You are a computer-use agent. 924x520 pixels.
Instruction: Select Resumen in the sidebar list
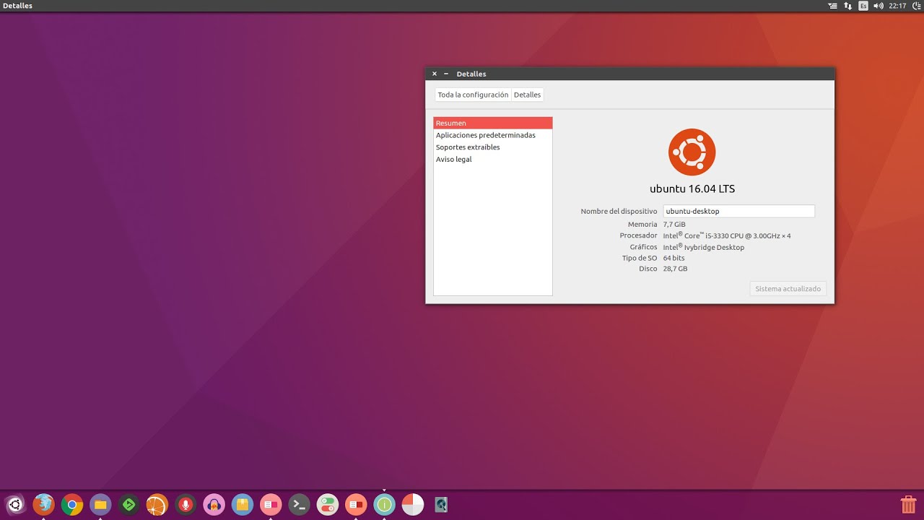coord(493,123)
